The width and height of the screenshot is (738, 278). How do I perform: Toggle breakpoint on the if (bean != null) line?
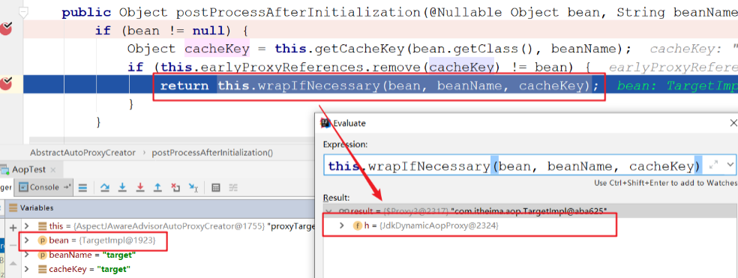point(6,29)
